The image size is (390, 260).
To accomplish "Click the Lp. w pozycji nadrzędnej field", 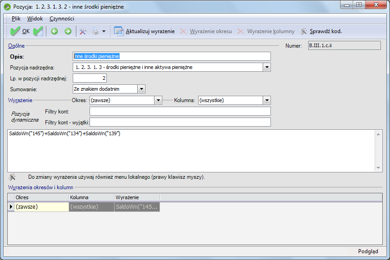I will (90, 78).
